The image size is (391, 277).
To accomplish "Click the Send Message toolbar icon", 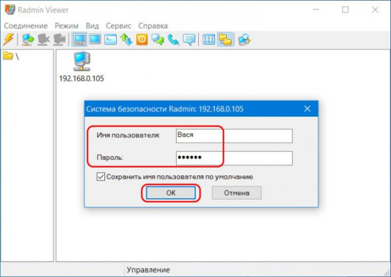I will [x=189, y=40].
